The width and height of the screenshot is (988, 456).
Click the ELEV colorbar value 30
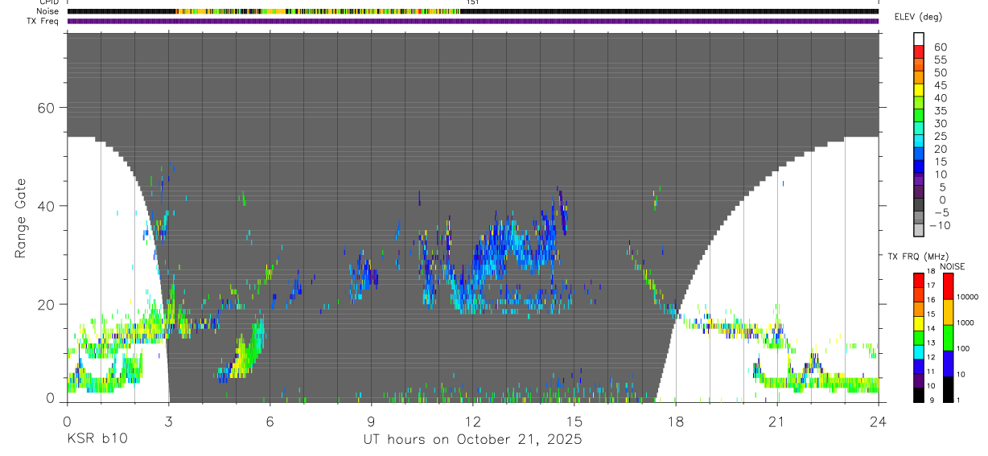(x=939, y=123)
